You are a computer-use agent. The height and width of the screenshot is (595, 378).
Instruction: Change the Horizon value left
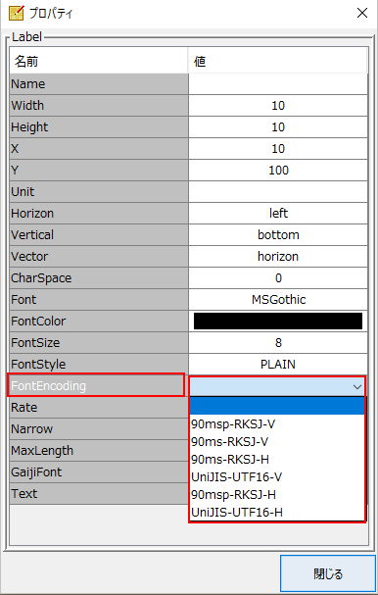pyautogui.click(x=278, y=214)
